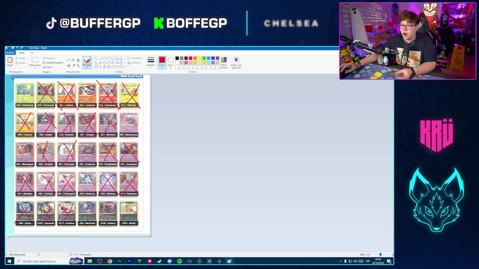Open File Explorer from the taskbar
The image size is (479, 269).
click(x=90, y=261)
